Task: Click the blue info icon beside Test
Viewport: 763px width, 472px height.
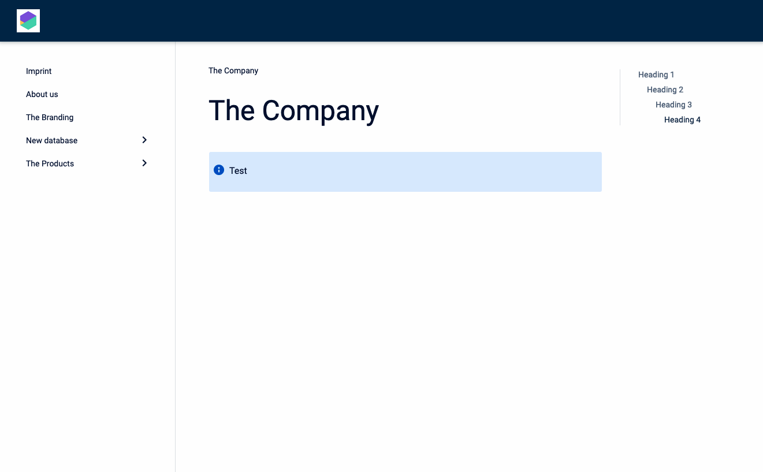Action: 219,170
